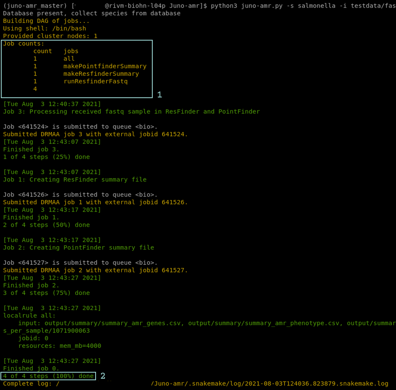Click '2 of 4 steps (50%) done'
396x390 pixels.
47,225
